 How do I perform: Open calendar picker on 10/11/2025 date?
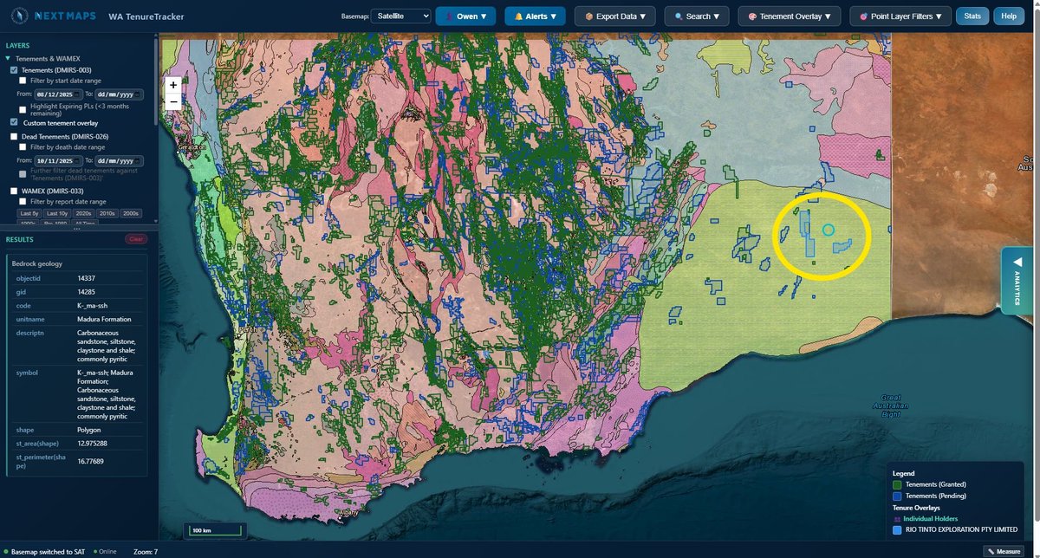pyautogui.click(x=79, y=160)
